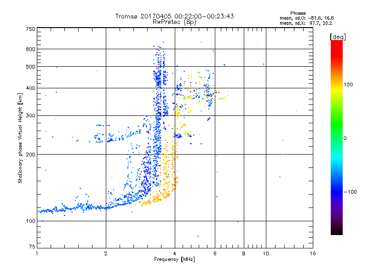
Task: Click the 'RwPretec (8p)' subtitle
Action: [174, 22]
